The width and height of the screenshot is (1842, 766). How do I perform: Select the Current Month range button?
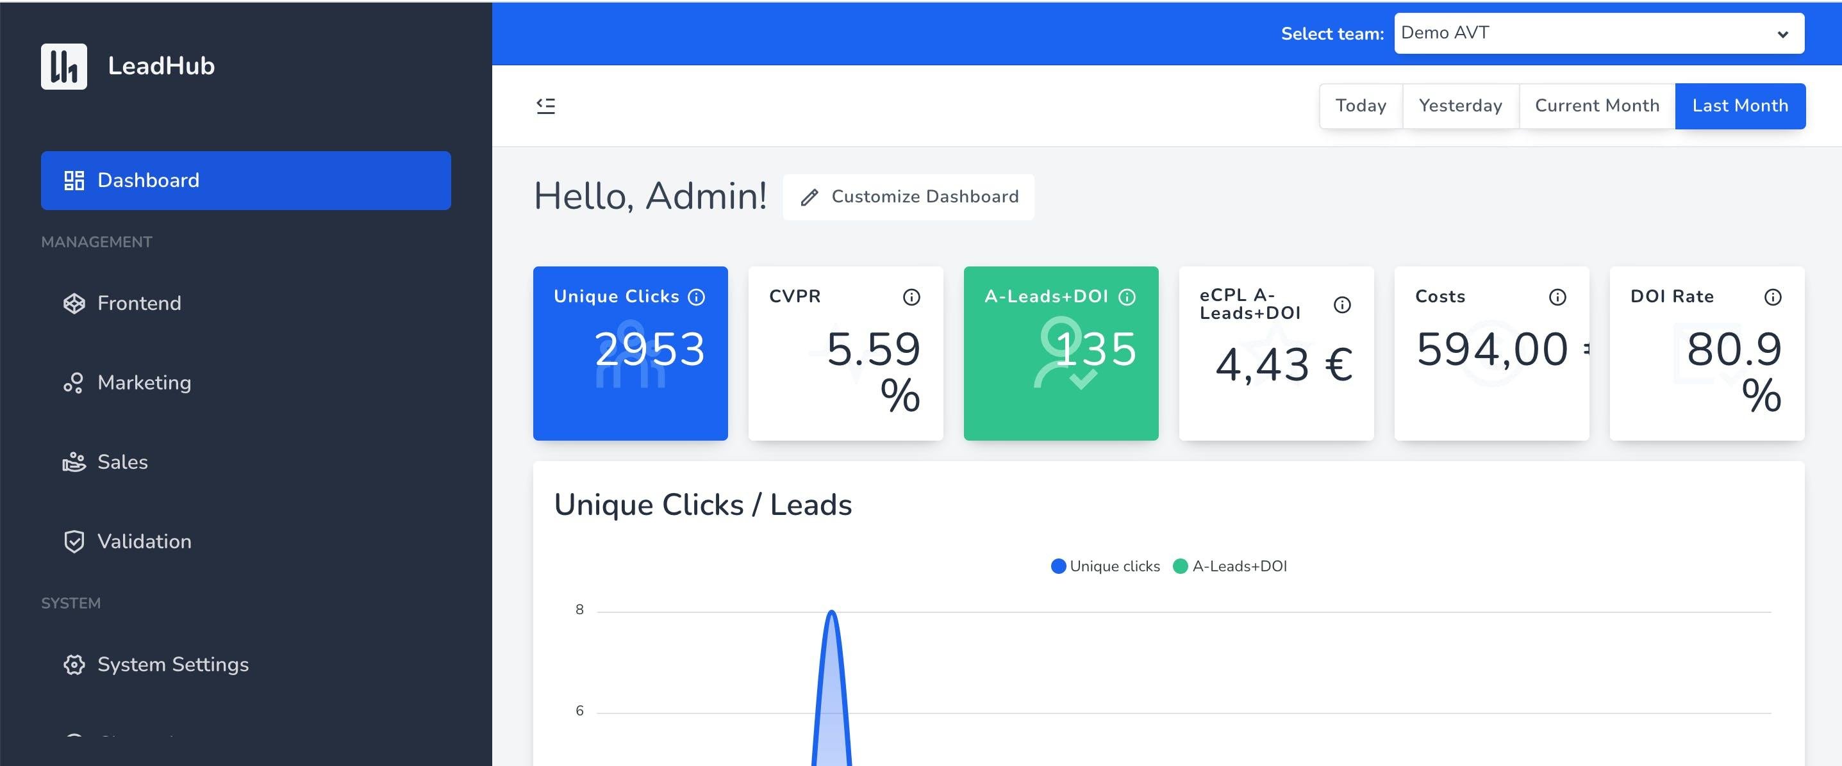1596,106
